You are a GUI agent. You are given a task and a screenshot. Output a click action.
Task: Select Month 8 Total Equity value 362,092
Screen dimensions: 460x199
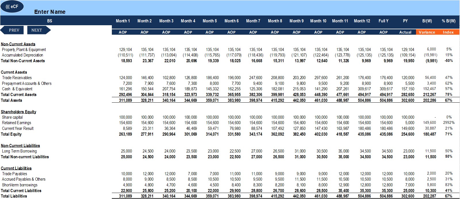[x=277, y=134]
